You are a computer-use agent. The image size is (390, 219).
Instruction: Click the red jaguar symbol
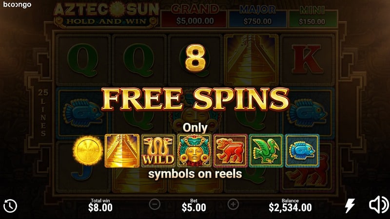(x=230, y=150)
